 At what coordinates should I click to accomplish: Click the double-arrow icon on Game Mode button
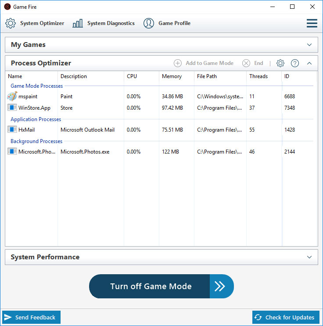[x=219, y=286]
